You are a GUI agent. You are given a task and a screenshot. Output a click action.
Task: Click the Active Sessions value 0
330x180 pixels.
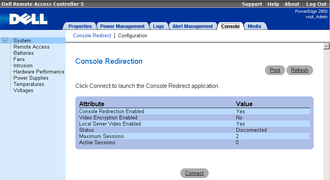[237, 142]
